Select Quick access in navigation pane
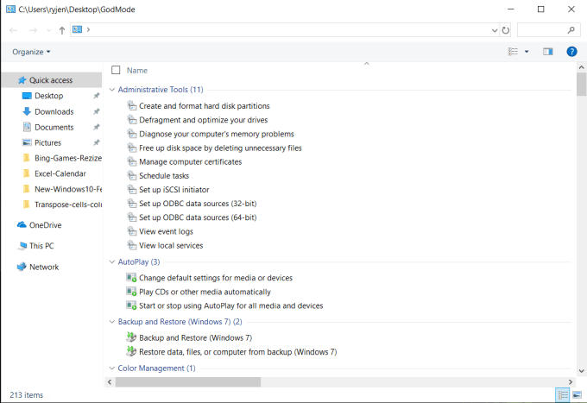The image size is (587, 403). pos(51,80)
